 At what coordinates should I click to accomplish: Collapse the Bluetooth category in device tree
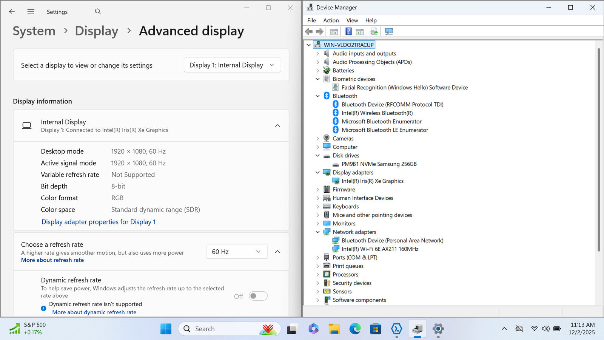tap(317, 96)
